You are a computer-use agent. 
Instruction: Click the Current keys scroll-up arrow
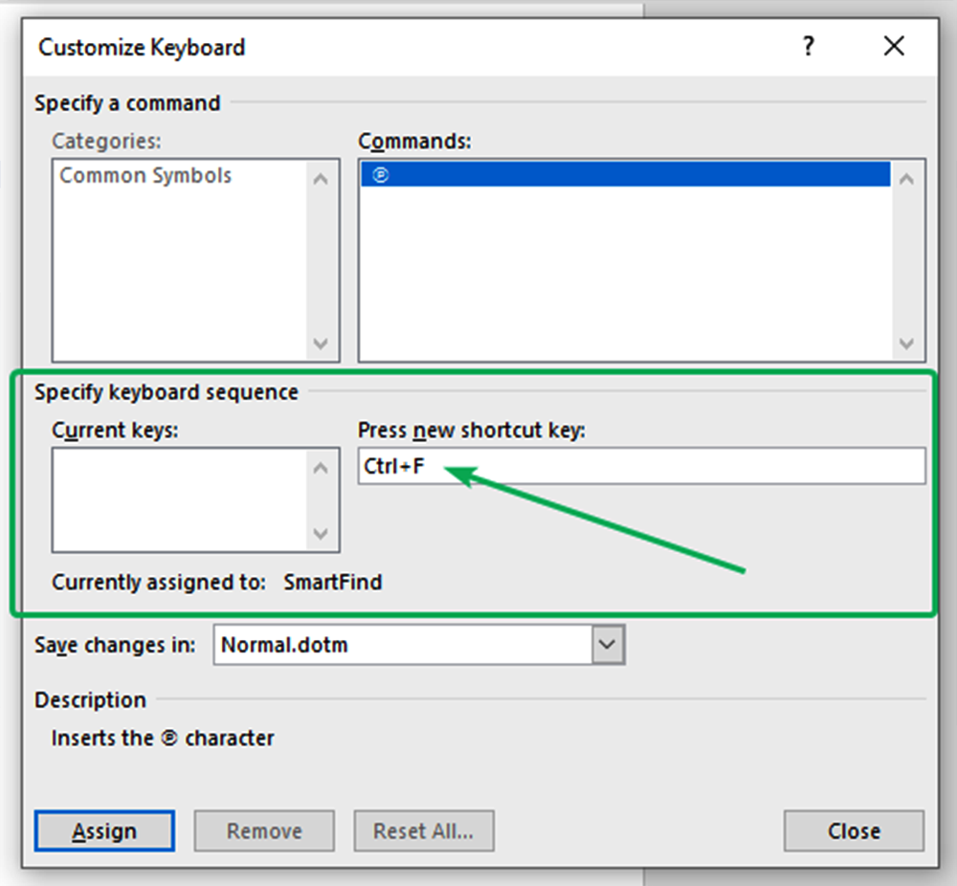[322, 468]
